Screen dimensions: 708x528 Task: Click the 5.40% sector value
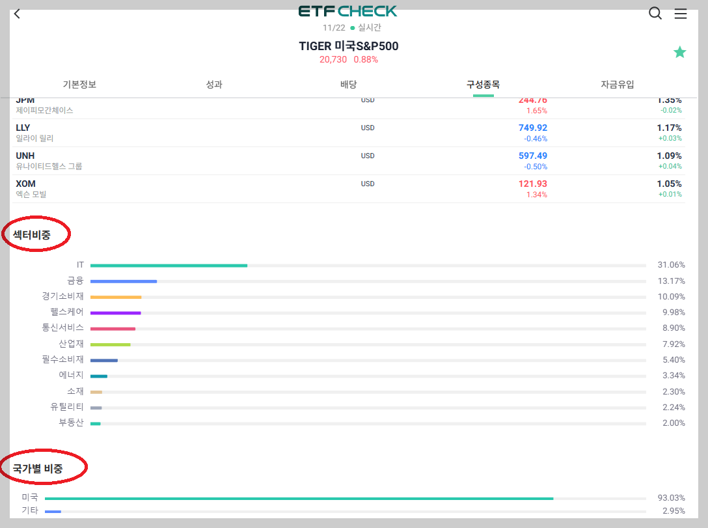(x=674, y=360)
